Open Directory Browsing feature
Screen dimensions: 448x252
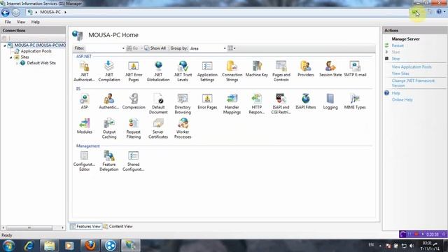click(183, 104)
